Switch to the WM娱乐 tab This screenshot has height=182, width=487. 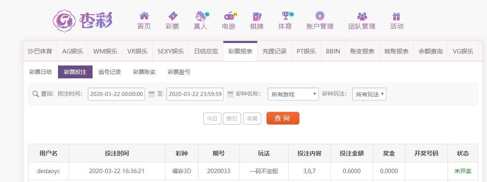pyautogui.click(x=105, y=51)
